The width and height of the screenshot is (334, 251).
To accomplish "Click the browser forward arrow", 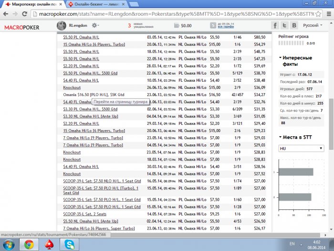I will tap(15, 14).
